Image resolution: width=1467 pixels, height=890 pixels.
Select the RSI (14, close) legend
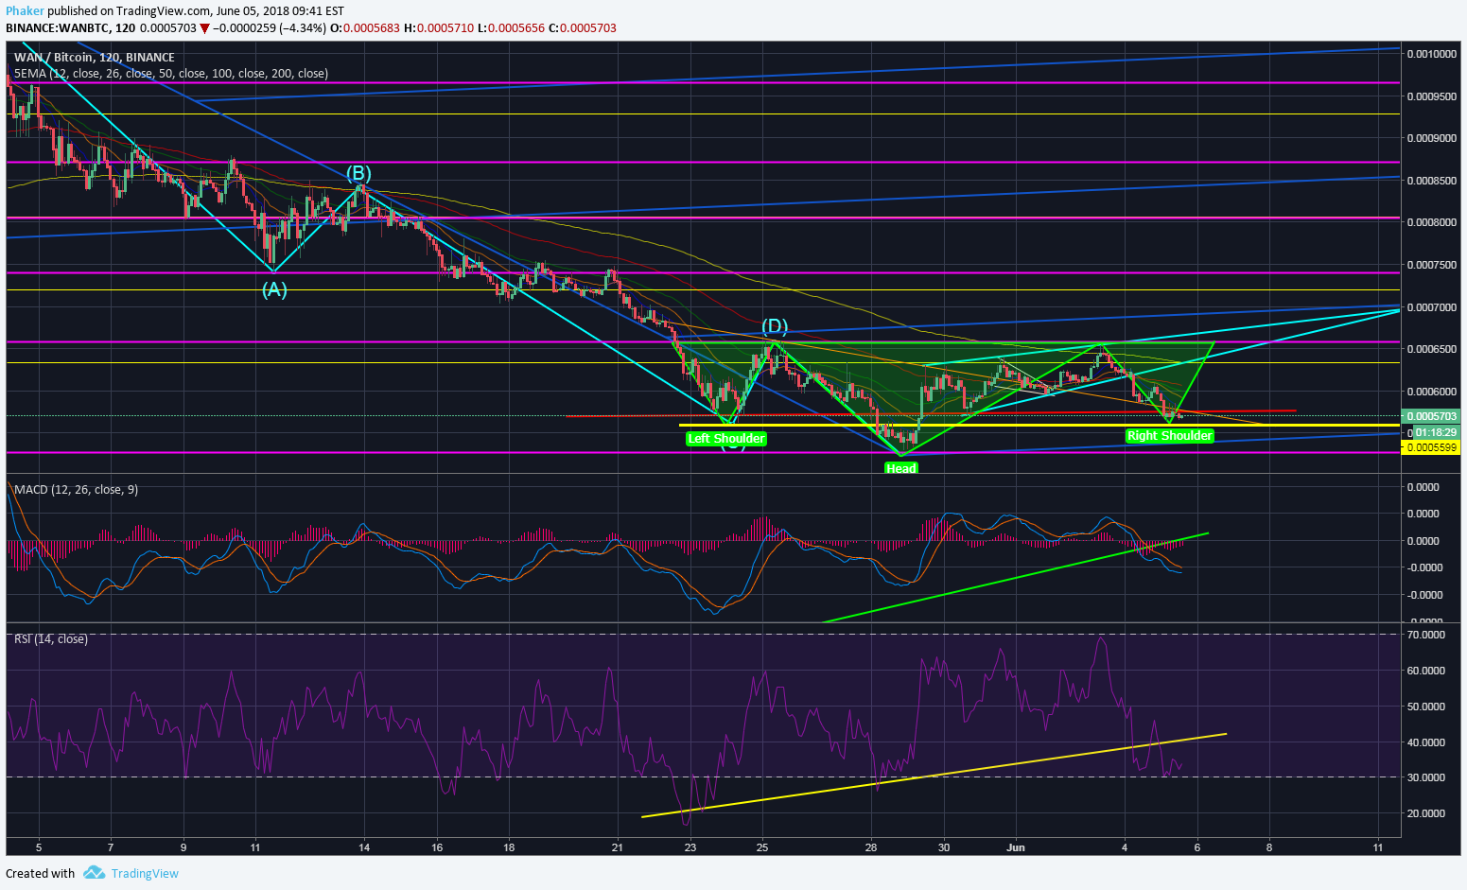pos(51,639)
